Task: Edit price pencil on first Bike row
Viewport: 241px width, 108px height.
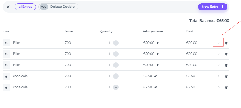Action: 158,43
